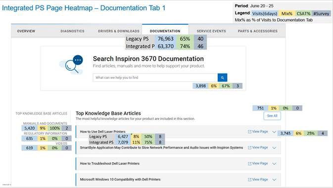Click the 7,079 Integrated PS article visits value
The image size is (333, 188).
click(x=123, y=142)
